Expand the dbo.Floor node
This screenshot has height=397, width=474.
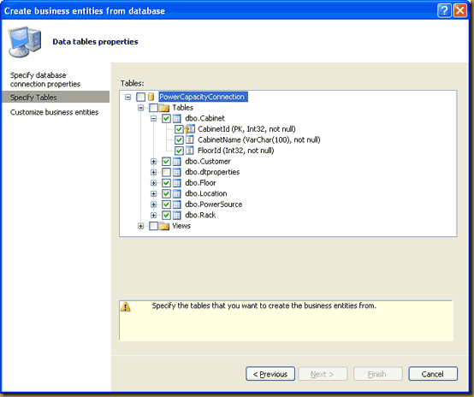[x=153, y=183]
